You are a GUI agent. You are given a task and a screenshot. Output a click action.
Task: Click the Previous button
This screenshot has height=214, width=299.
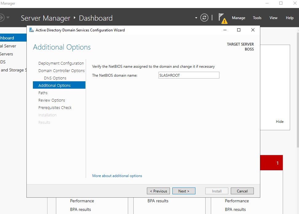(x=158, y=191)
